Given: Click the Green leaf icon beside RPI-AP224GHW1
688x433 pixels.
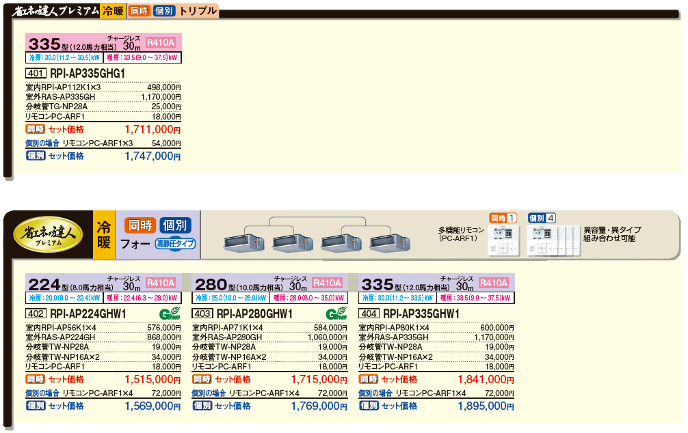Looking at the screenshot, I should pyautogui.click(x=170, y=313).
